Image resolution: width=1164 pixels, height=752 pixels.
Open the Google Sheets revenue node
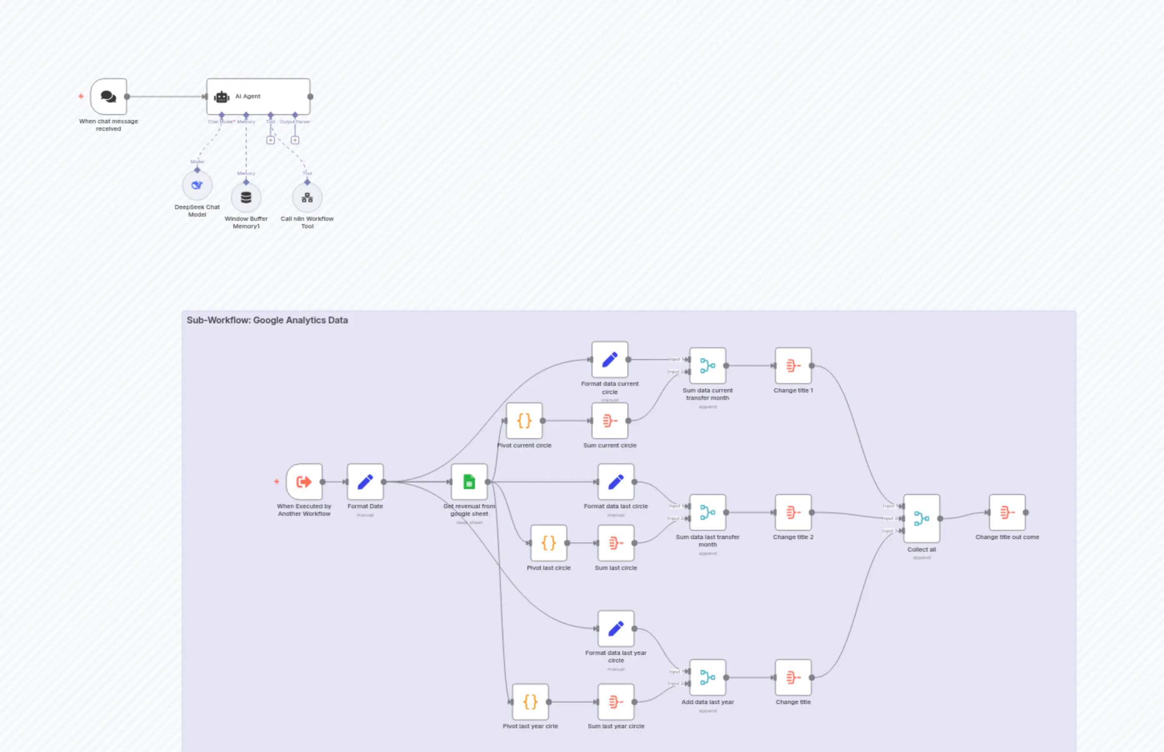click(469, 482)
